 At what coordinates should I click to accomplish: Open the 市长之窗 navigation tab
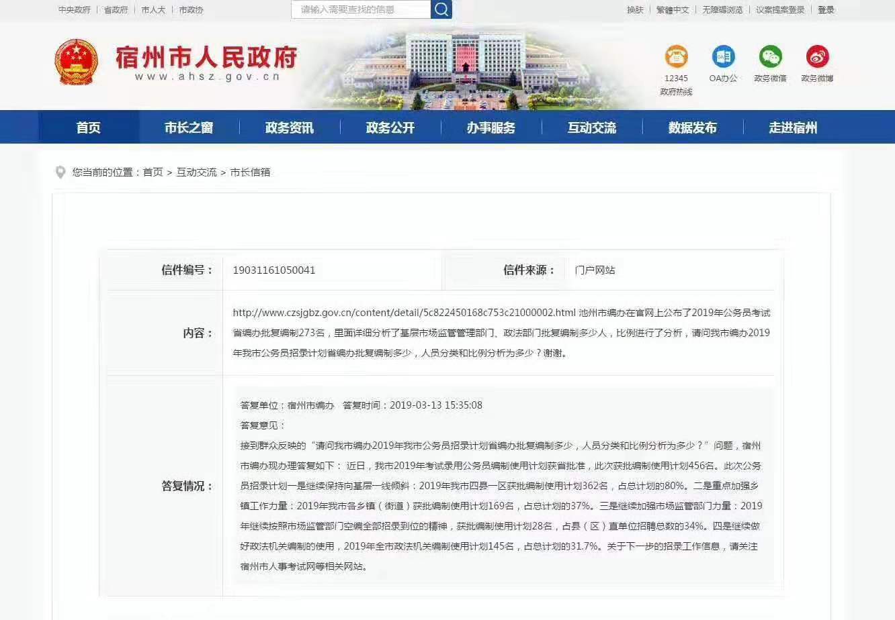click(189, 127)
